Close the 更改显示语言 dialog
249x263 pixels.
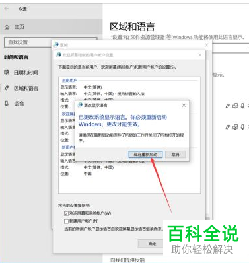tap(184, 106)
